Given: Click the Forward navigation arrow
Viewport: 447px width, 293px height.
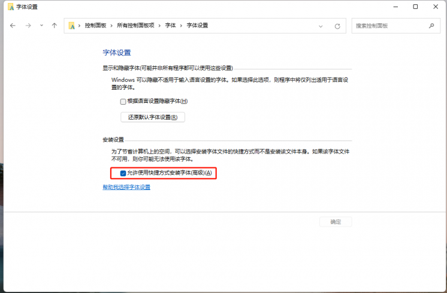Looking at the screenshot, I should click(x=28, y=26).
